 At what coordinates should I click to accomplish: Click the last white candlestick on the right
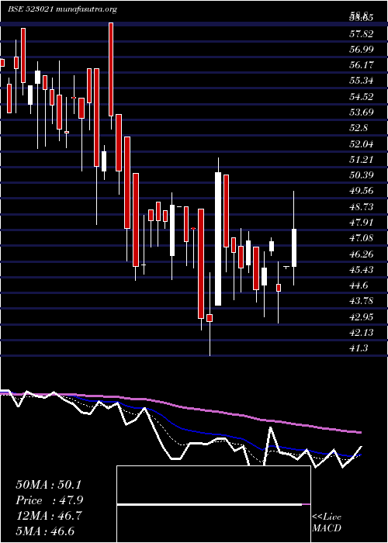click(x=294, y=247)
